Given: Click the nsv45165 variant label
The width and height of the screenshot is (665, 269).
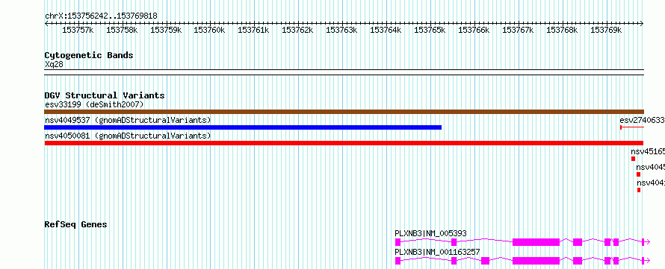Looking at the screenshot, I should pos(648,151).
